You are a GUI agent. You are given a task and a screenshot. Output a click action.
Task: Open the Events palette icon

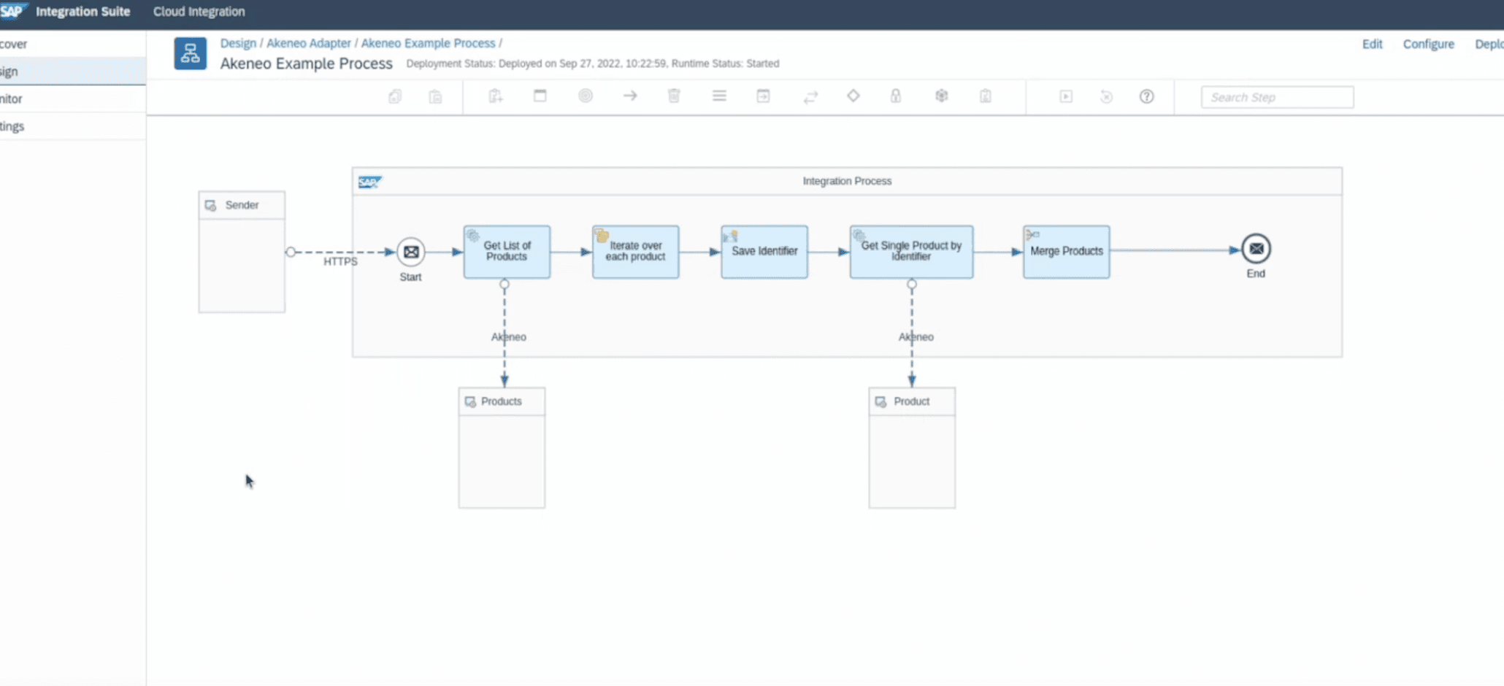586,96
